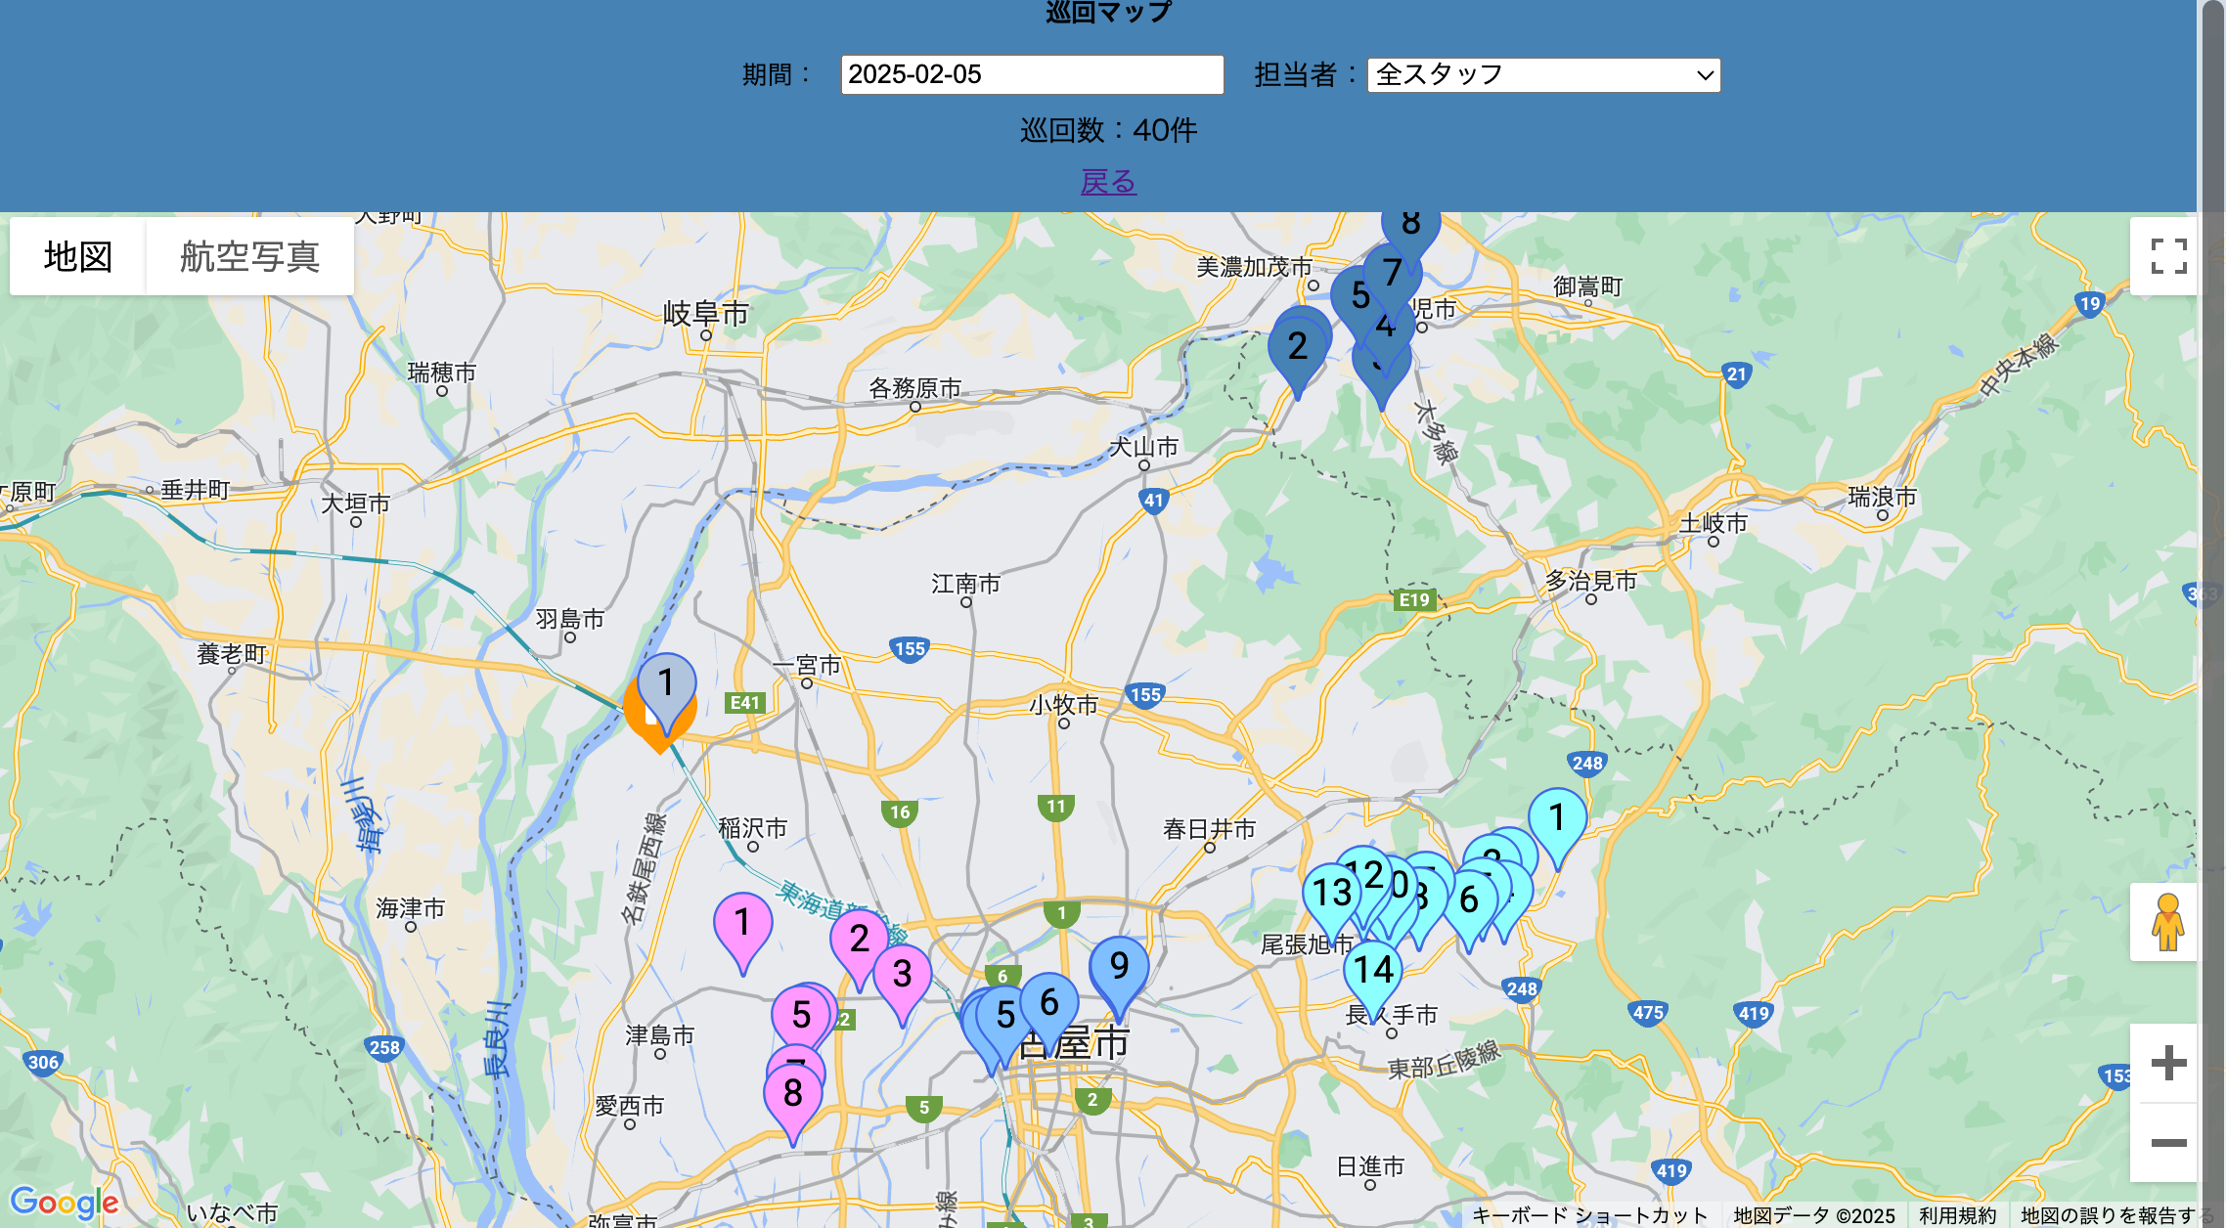2226x1228 pixels.
Task: Toggle fullscreen map view
Action: point(2168,256)
